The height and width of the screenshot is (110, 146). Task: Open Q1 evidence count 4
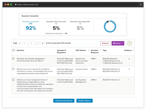click(x=129, y=59)
